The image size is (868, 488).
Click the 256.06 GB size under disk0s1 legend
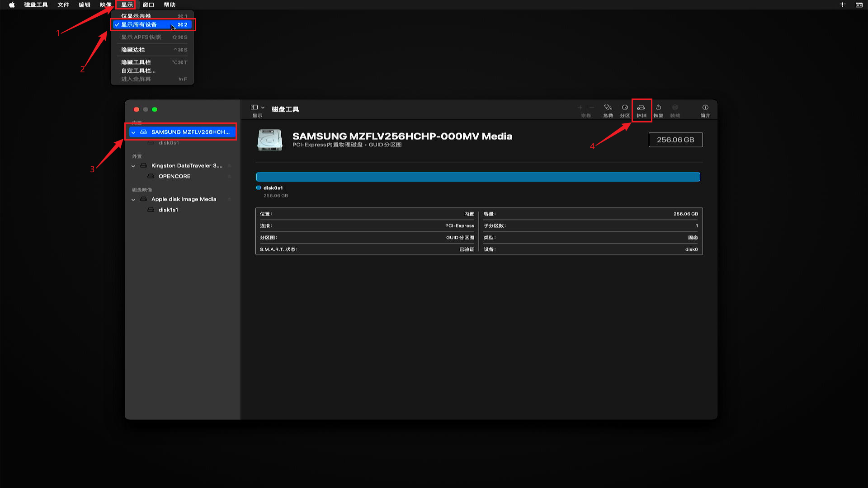[276, 196]
